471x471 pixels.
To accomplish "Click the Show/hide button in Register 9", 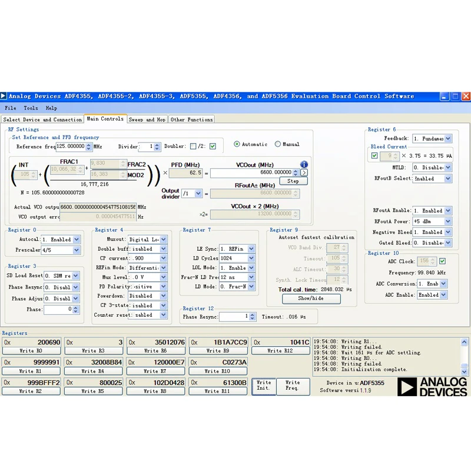I will coord(311,298).
